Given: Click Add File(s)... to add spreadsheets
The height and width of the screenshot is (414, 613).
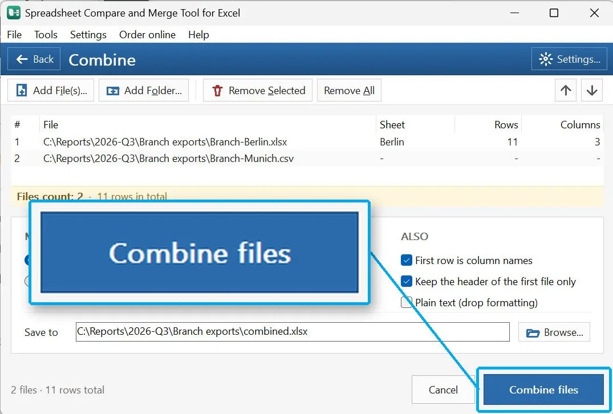Looking at the screenshot, I should (51, 90).
